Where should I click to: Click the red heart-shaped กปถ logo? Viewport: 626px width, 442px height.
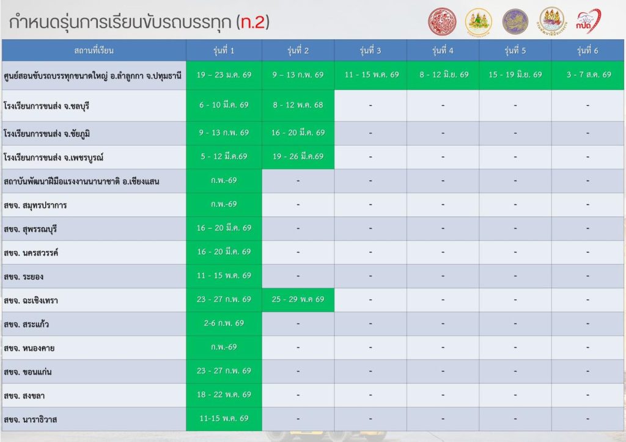[x=589, y=21]
